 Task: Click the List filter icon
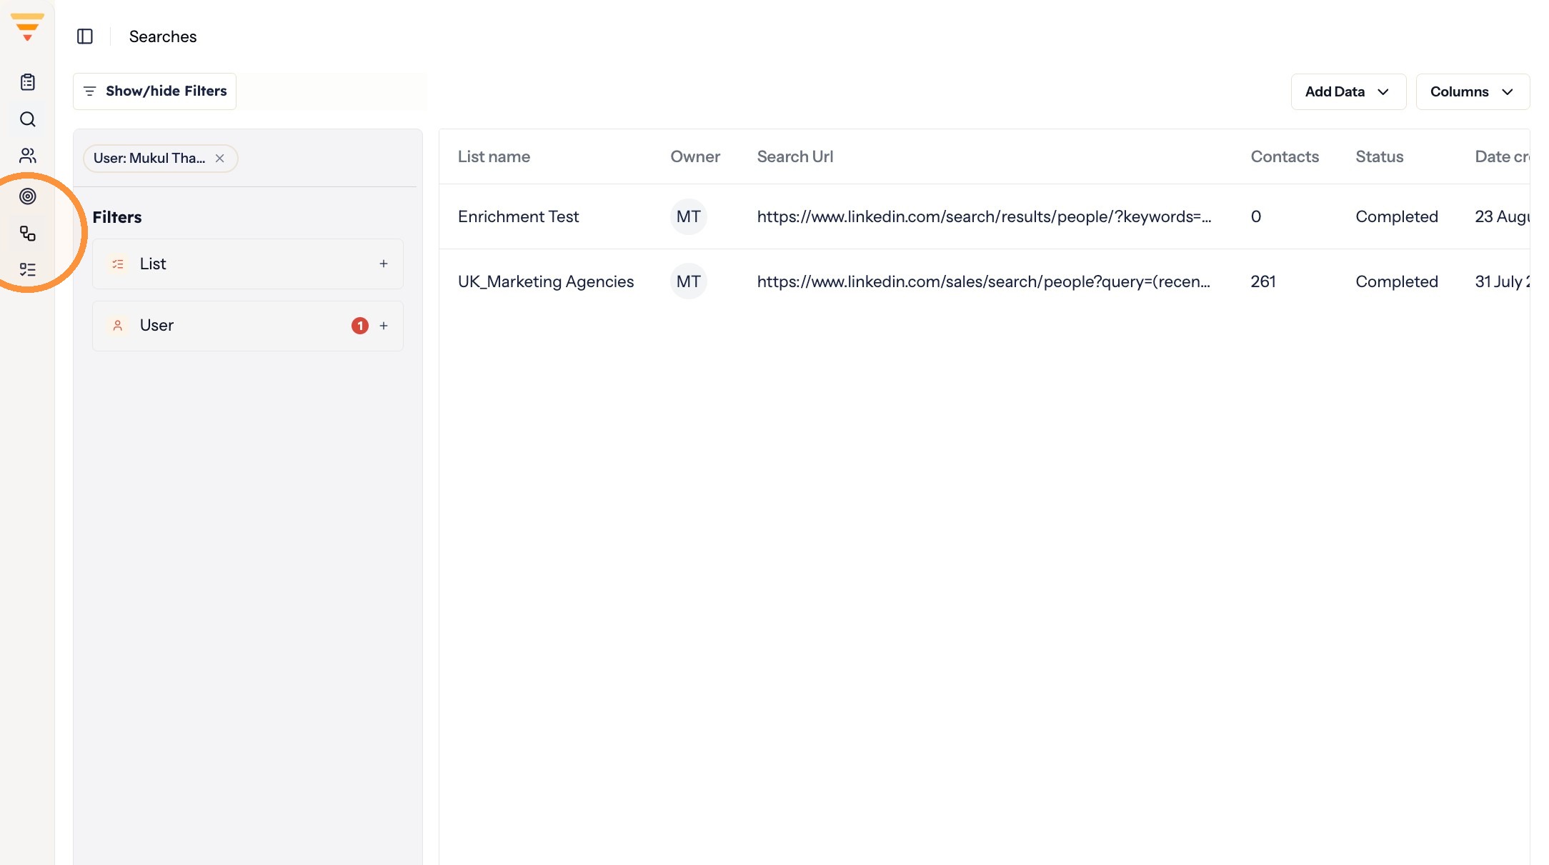[118, 264]
